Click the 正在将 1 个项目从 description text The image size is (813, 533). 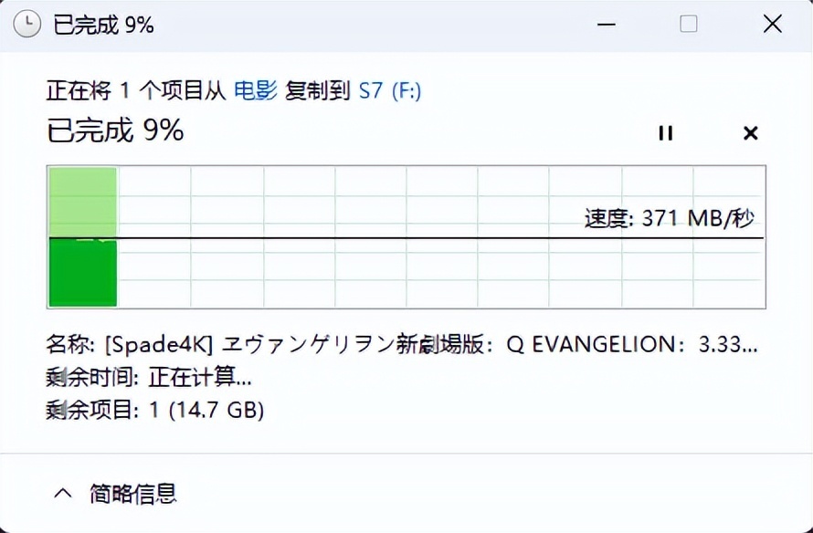[137, 90]
